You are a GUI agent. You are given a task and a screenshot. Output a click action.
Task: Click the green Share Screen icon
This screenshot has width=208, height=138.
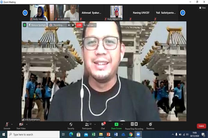(x=116, y=125)
